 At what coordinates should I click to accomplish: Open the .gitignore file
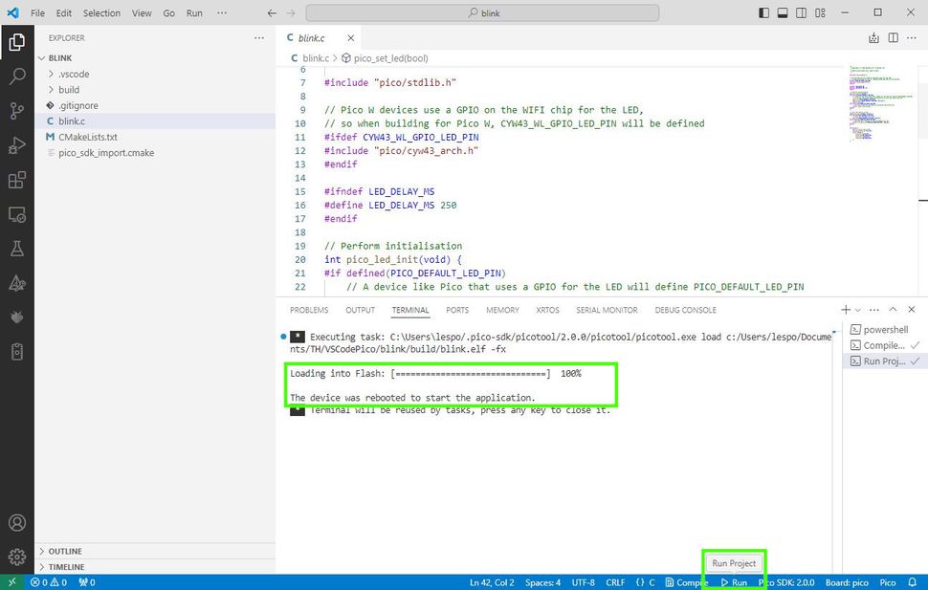tap(78, 105)
